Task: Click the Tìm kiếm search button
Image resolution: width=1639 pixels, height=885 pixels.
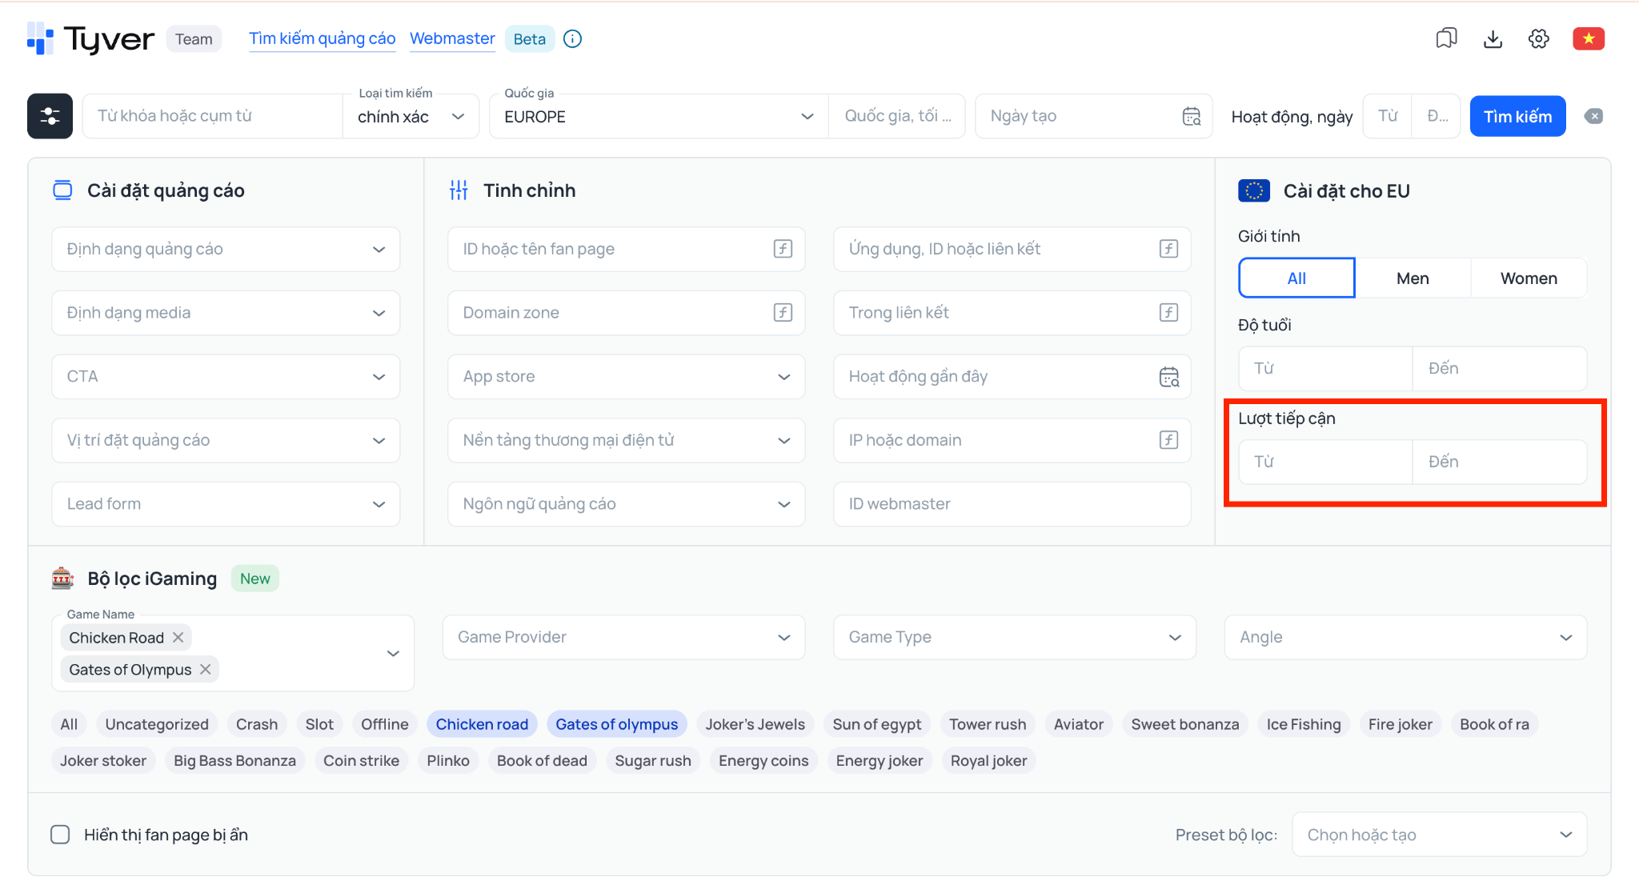Action: click(1517, 116)
